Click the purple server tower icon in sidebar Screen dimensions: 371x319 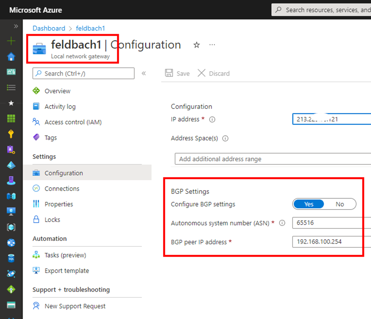click(x=11, y=180)
